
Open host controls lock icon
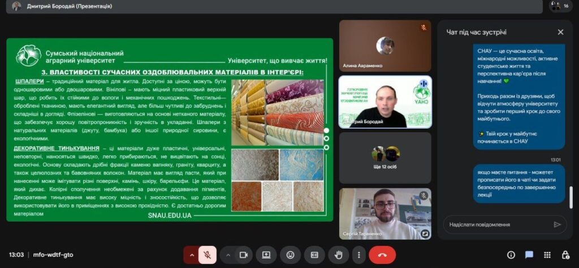565,255
